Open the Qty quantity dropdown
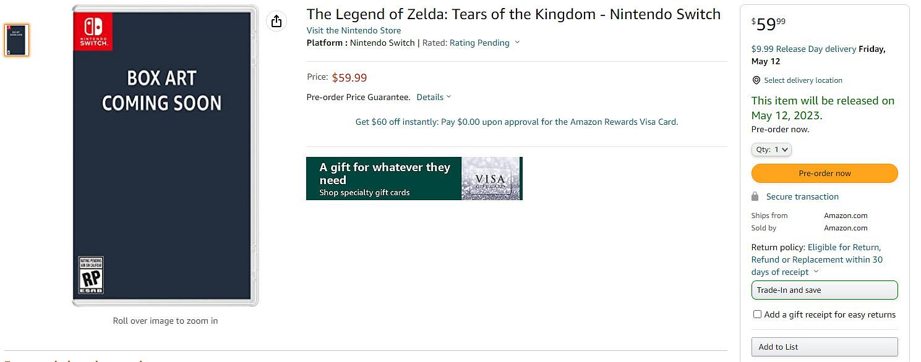The height and width of the screenshot is (362, 921). [x=771, y=149]
